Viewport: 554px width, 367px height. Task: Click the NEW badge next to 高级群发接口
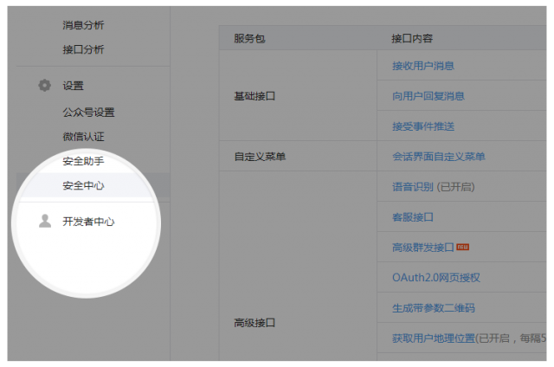[463, 248]
